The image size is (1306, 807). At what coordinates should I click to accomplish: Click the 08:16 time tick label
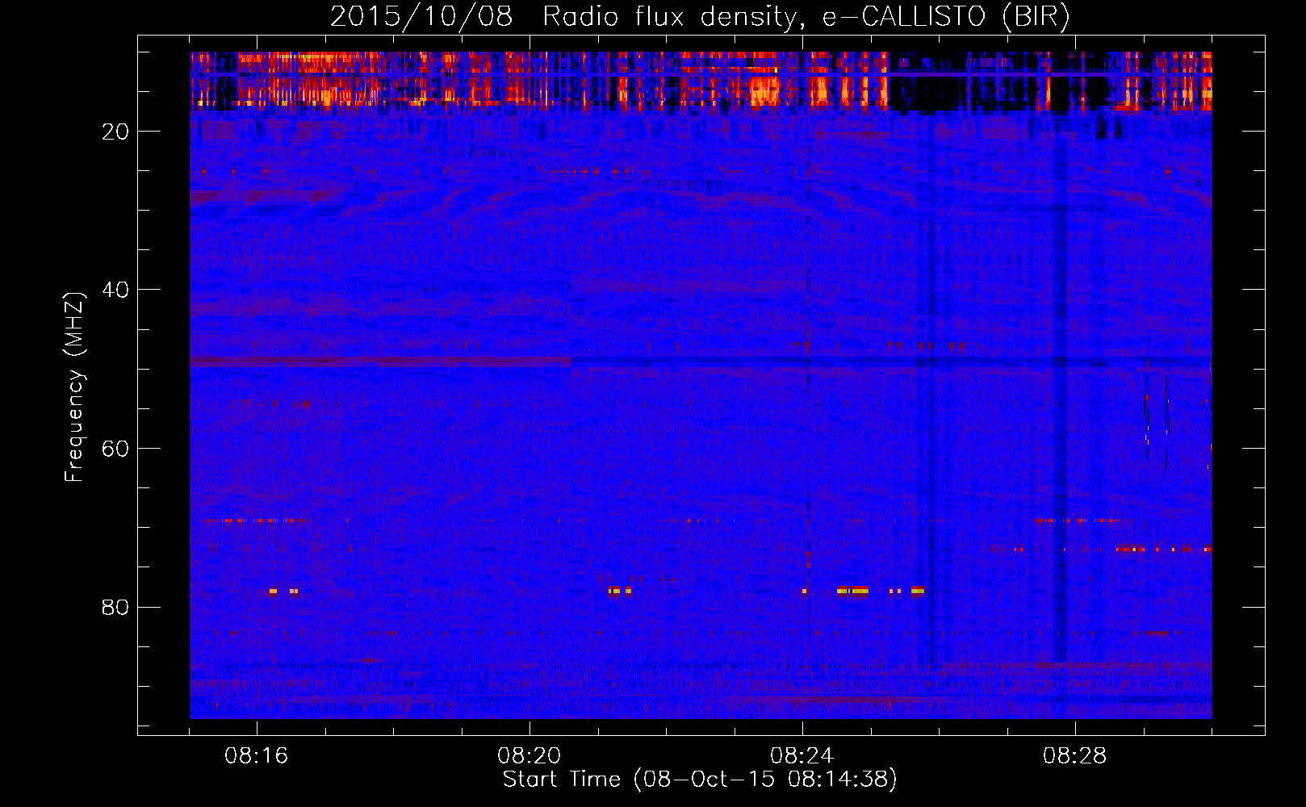coord(257,756)
